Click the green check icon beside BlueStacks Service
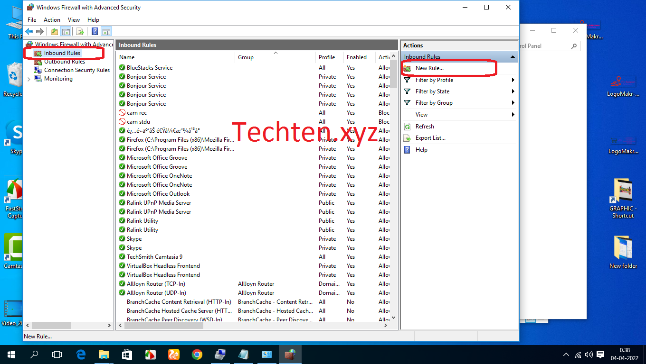 pyautogui.click(x=122, y=68)
